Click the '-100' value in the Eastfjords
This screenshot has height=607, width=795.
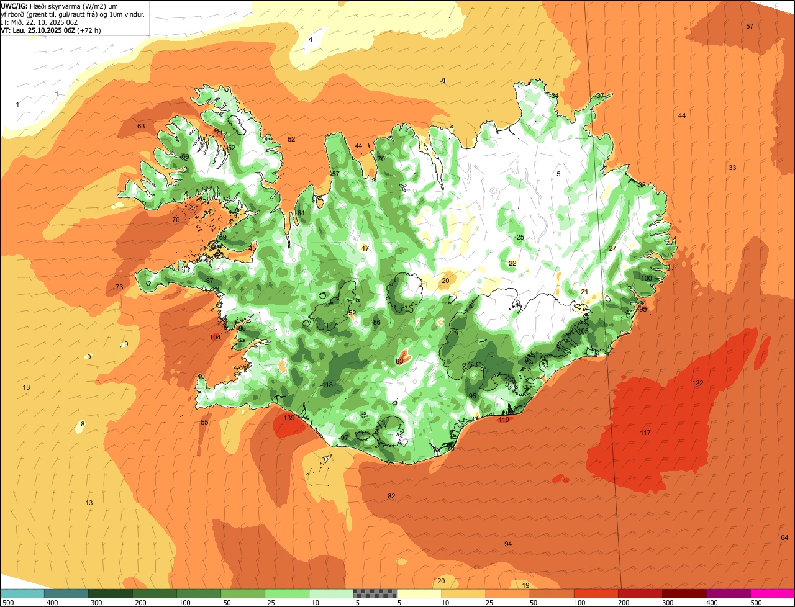[647, 278]
